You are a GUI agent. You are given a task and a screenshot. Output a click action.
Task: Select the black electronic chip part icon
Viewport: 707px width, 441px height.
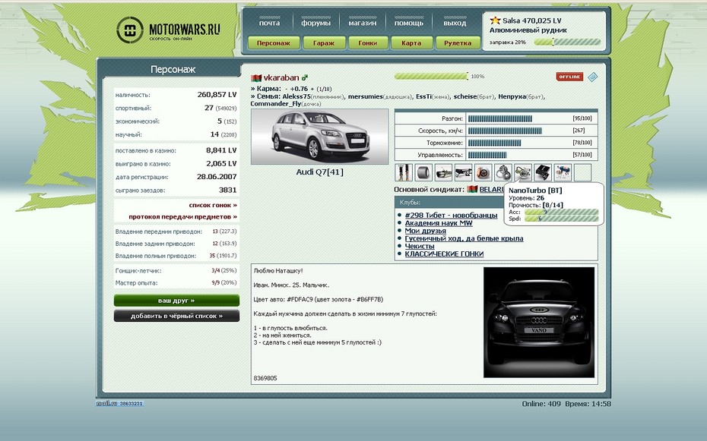pyautogui.click(x=543, y=172)
